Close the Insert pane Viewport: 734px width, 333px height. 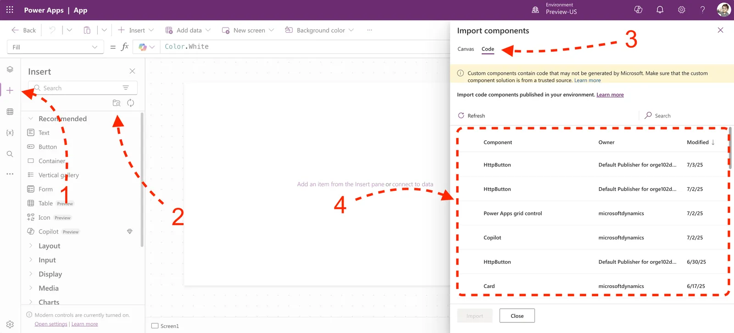click(x=132, y=71)
